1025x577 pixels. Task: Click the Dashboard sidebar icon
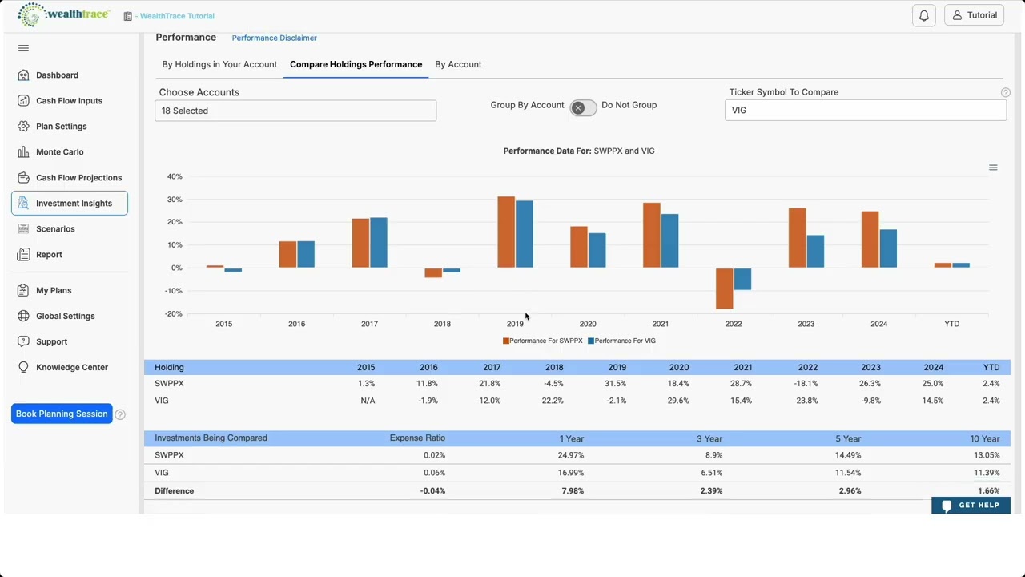[23, 75]
